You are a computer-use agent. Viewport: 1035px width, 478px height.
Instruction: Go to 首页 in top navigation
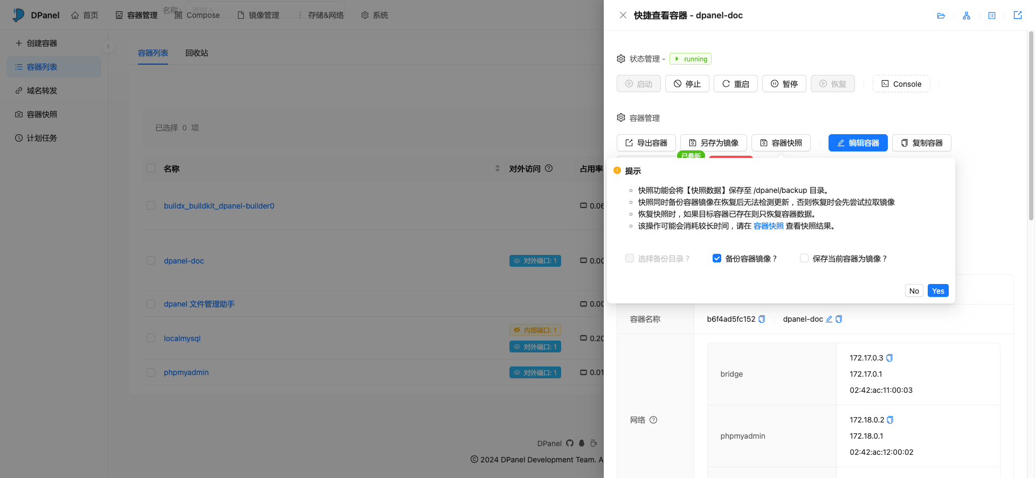85,15
